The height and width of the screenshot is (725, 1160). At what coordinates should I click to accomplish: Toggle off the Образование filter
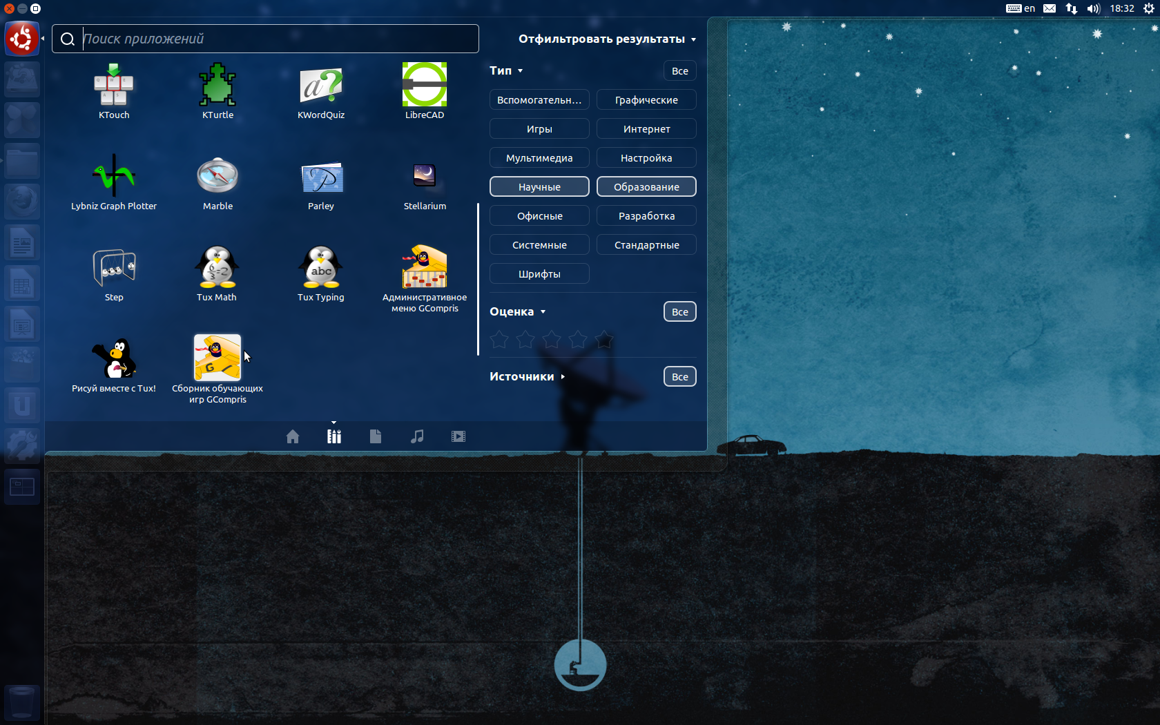(x=646, y=187)
